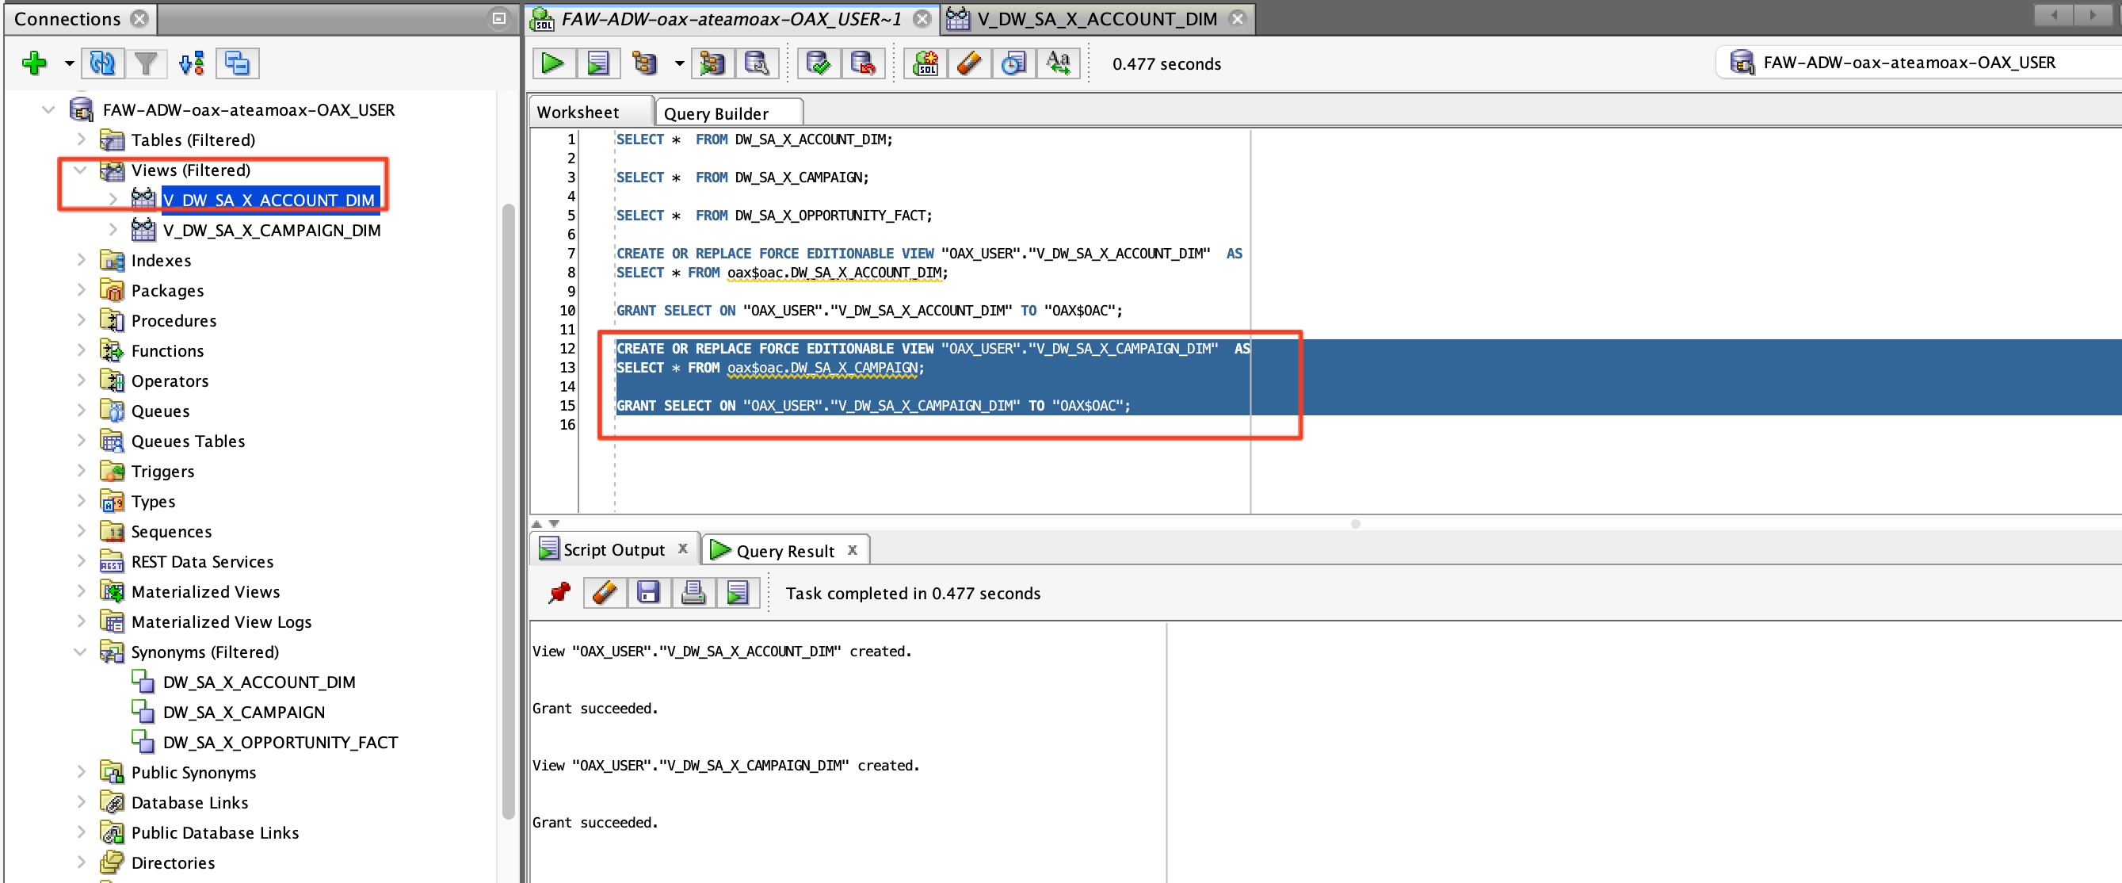The image size is (2122, 883).
Task: Create a new connection with the green plus
Action: 34,63
